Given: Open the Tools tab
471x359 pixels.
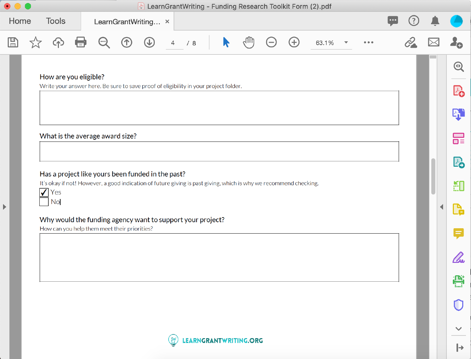Looking at the screenshot, I should (56, 21).
